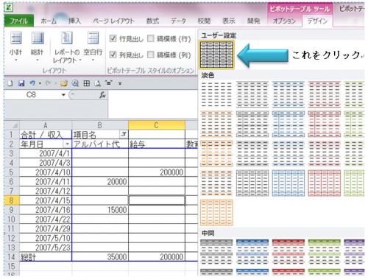The image size is (368, 280).
Task: Undo using the quick access arrow
Action: click(x=32, y=83)
